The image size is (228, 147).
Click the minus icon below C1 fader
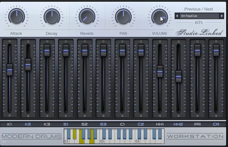[122, 116]
